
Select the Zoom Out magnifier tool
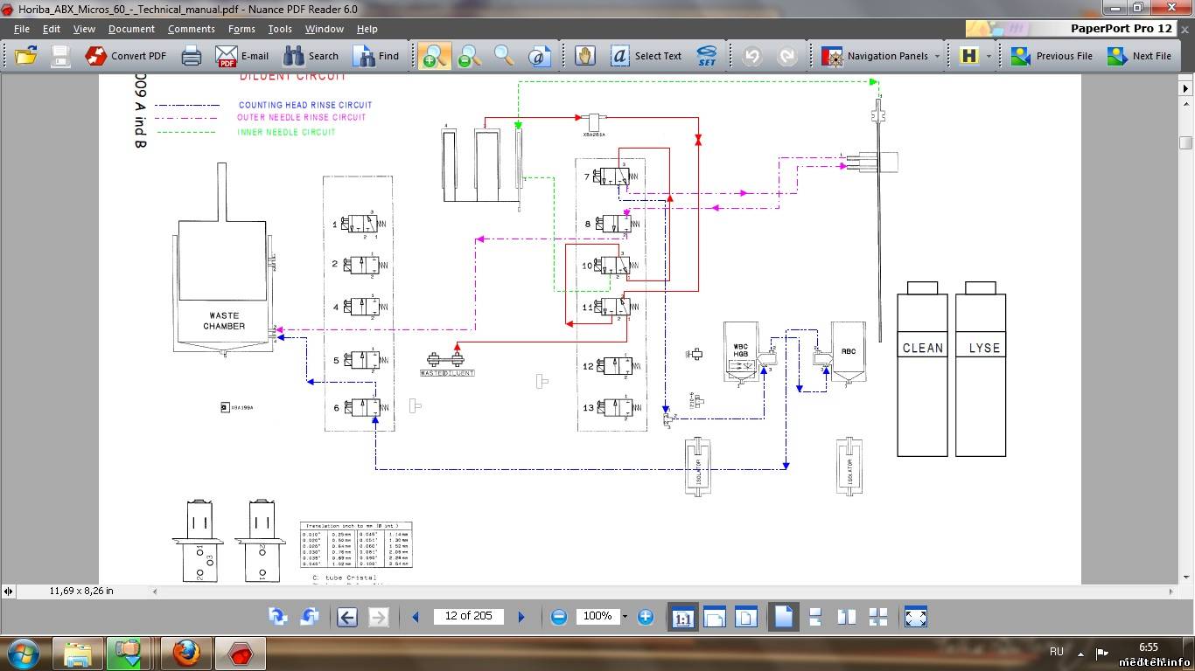[469, 56]
